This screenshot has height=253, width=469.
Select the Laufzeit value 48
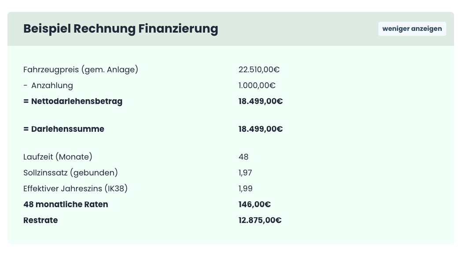(x=243, y=157)
